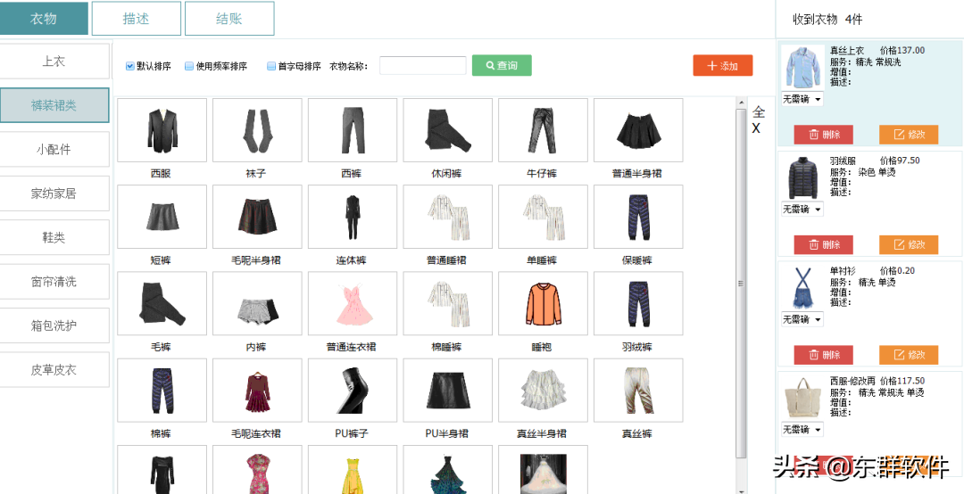Choose the 羽绒裤 down pants item
The height and width of the screenshot is (494, 964).
(638, 303)
